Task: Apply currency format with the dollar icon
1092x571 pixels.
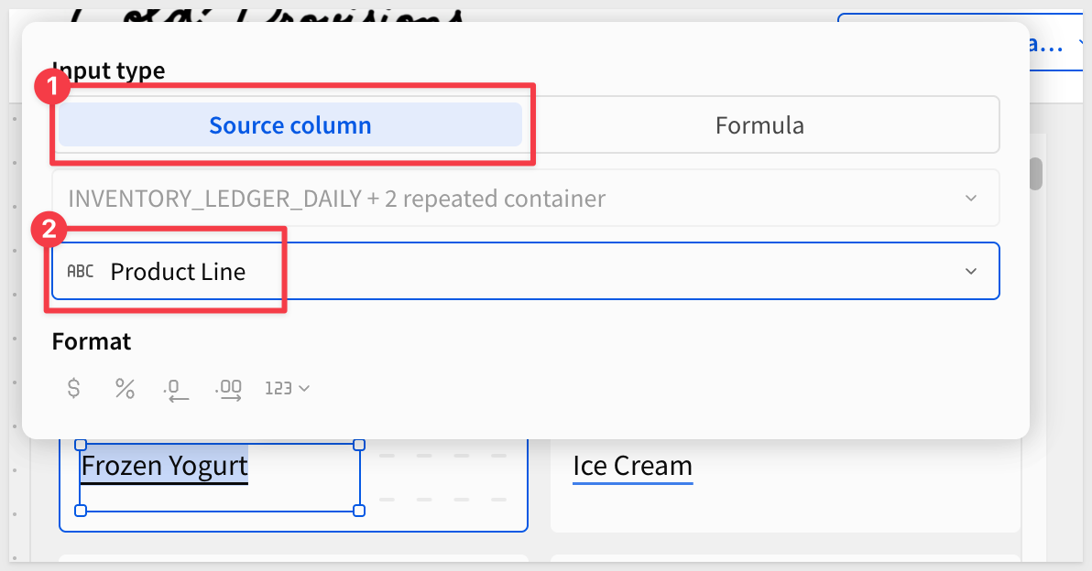Action: tap(74, 388)
